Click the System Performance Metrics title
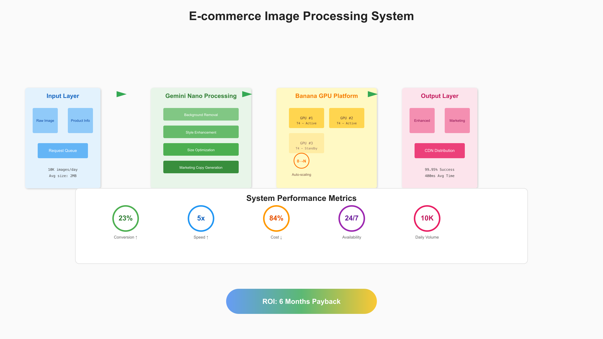 click(x=301, y=198)
